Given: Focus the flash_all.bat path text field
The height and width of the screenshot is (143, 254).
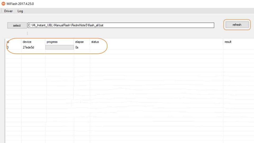Looking at the screenshot, I should coord(121,25).
